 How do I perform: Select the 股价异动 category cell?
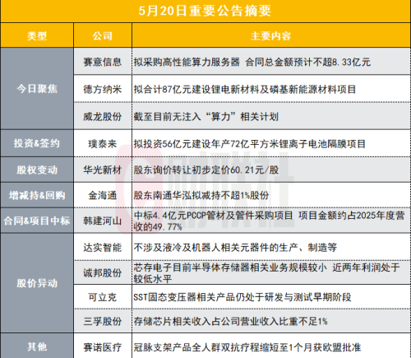[37, 283]
